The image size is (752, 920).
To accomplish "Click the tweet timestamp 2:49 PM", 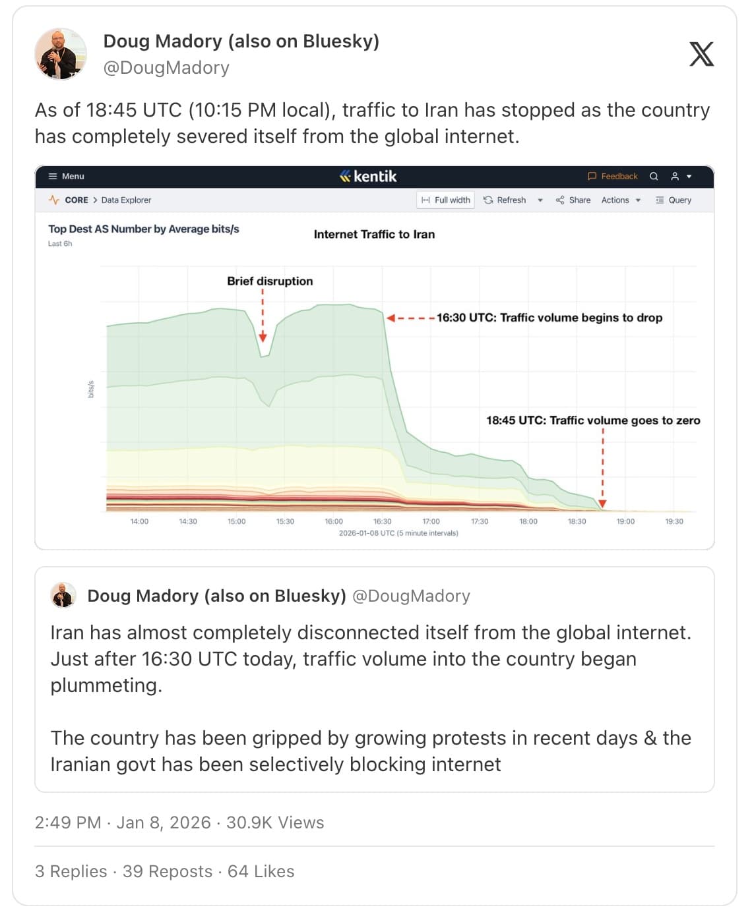I will (68, 822).
